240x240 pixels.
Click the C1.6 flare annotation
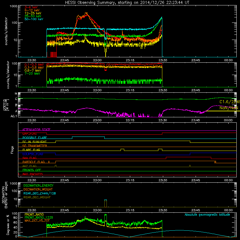pyautogui.click(x=229, y=102)
